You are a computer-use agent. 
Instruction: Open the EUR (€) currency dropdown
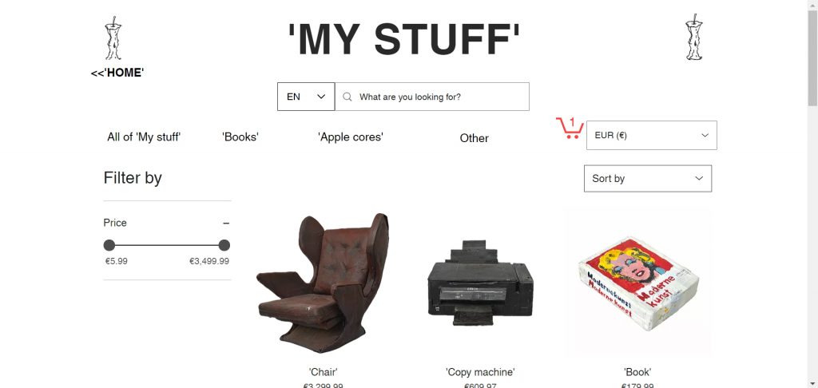[x=652, y=135]
